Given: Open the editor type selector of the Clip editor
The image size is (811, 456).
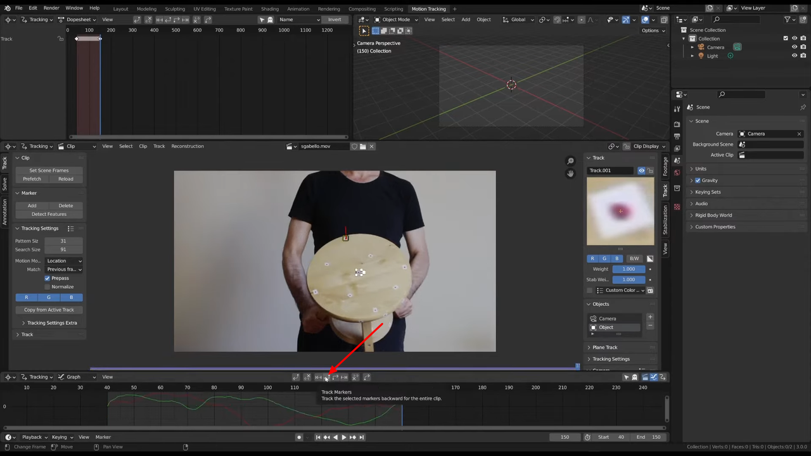Looking at the screenshot, I should tap(9, 146).
